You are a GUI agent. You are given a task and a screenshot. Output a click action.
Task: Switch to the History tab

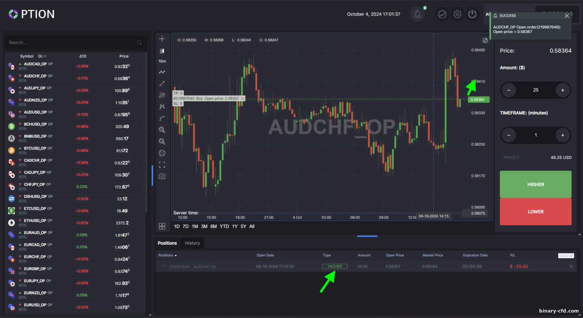tap(192, 243)
